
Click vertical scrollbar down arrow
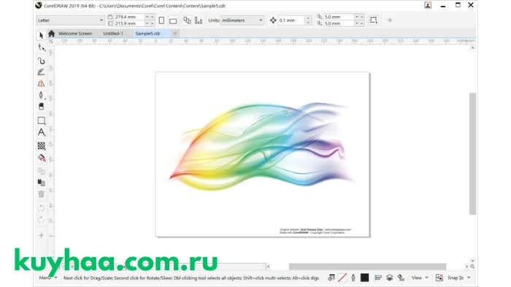point(472,261)
